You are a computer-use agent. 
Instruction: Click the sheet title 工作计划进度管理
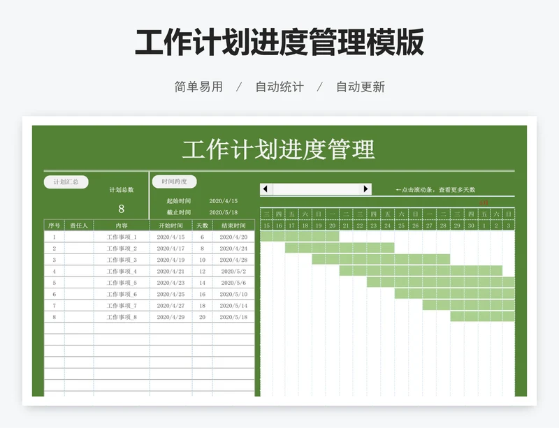(278, 149)
